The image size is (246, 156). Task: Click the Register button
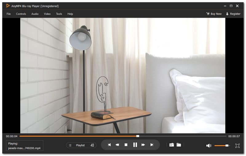(233, 14)
